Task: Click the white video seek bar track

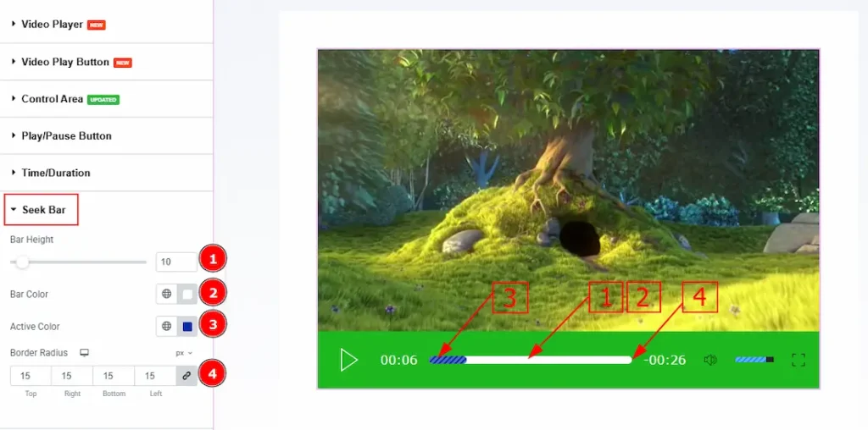Action: (x=548, y=360)
